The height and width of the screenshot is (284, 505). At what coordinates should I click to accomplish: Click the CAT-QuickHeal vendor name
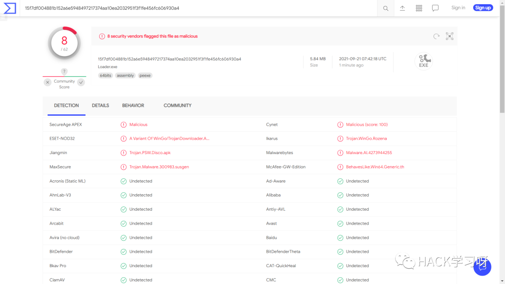click(x=281, y=266)
